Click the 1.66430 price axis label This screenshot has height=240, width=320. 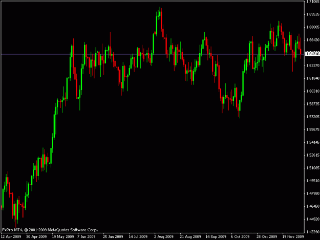pyautogui.click(x=313, y=40)
